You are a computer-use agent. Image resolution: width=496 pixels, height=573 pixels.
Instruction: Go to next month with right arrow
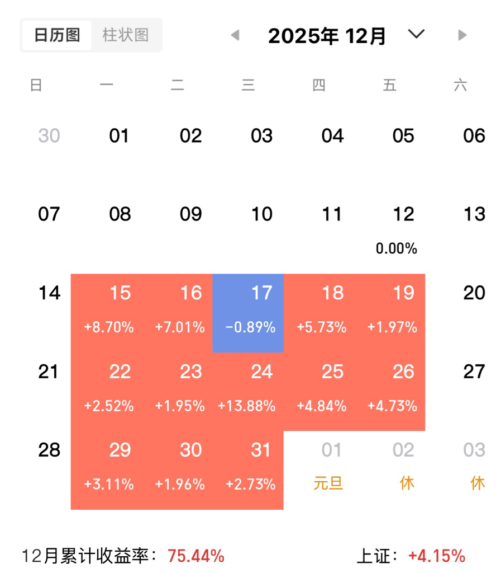[462, 35]
